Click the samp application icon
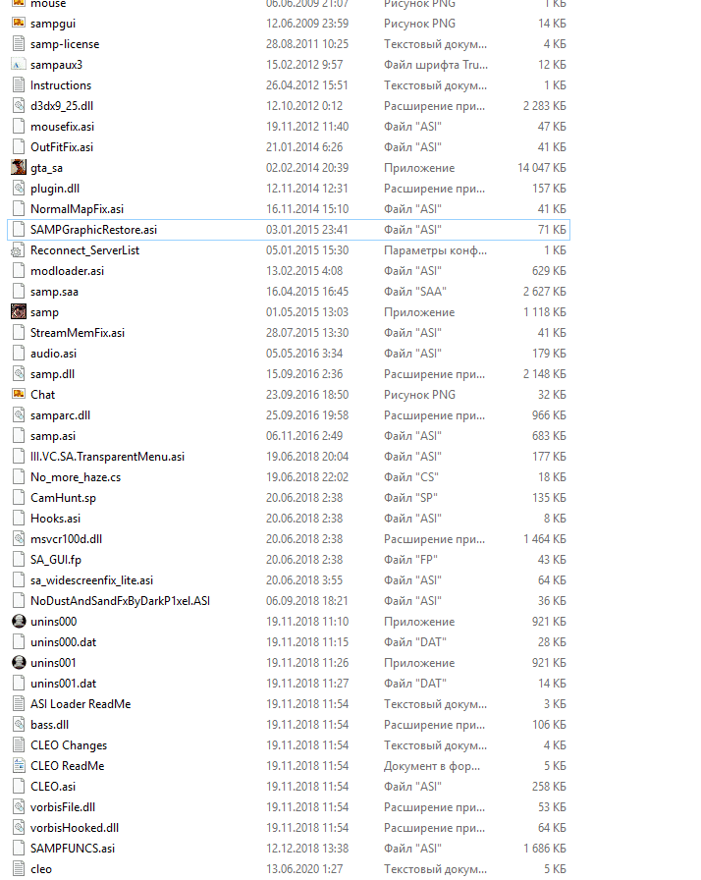The image size is (701, 880). coord(18,312)
